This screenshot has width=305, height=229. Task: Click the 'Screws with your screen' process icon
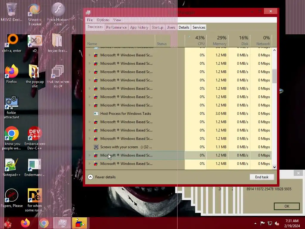[x=96, y=147]
